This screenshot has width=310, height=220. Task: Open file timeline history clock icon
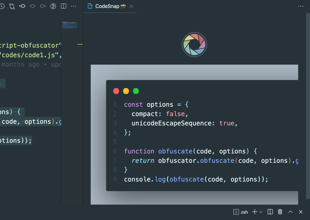point(2,6)
